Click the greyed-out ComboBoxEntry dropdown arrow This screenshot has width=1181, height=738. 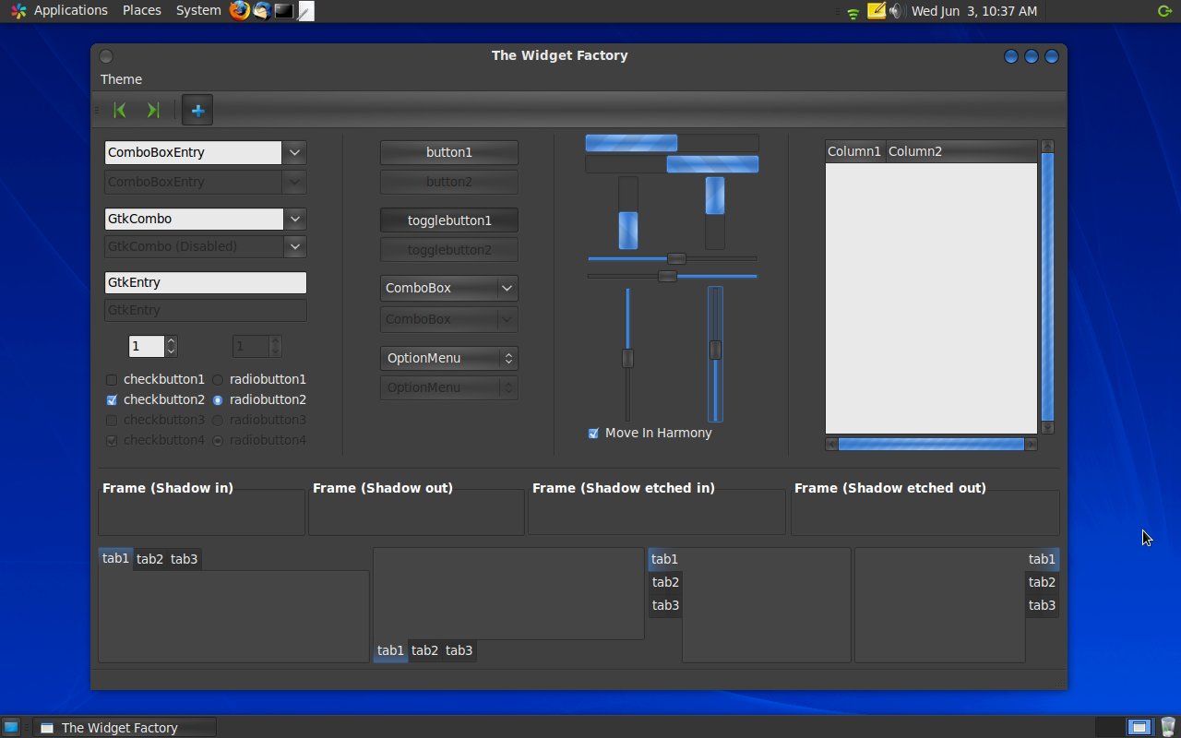[294, 182]
